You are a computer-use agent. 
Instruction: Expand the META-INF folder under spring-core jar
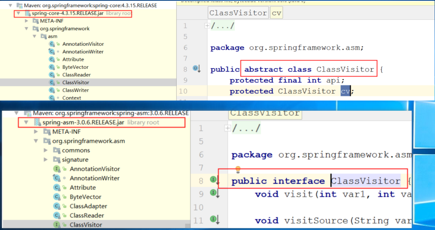click(x=26, y=21)
